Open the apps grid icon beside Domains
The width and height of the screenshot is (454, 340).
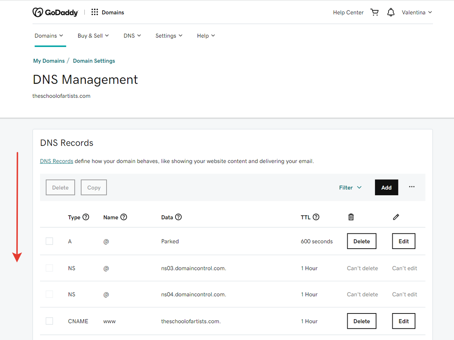(x=95, y=13)
